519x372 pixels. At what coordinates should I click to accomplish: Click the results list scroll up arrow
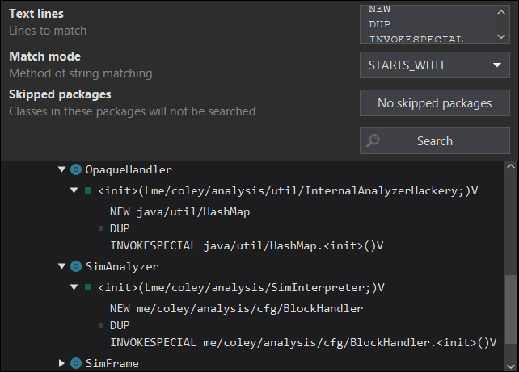[511, 167]
